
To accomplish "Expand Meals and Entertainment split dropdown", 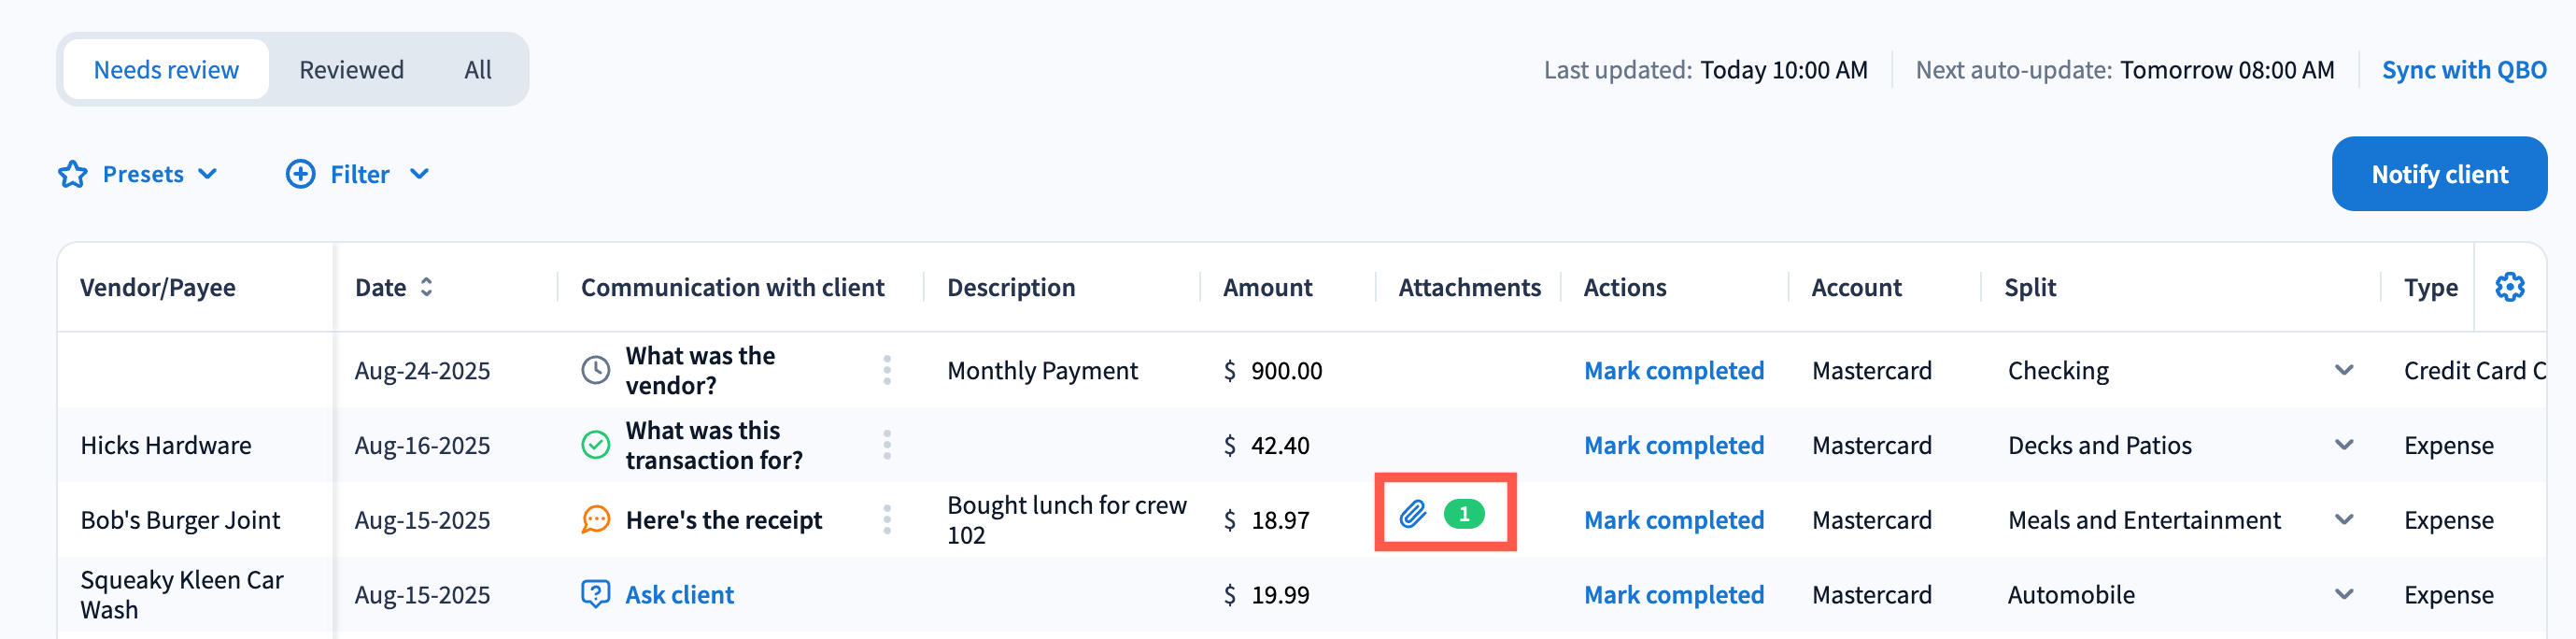I will 2343,520.
